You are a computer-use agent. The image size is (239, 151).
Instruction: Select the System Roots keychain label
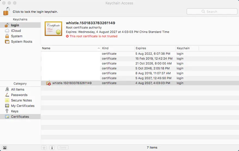click(22, 42)
